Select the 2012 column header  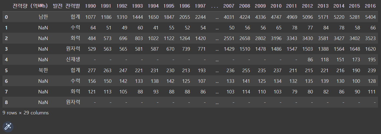307,6
